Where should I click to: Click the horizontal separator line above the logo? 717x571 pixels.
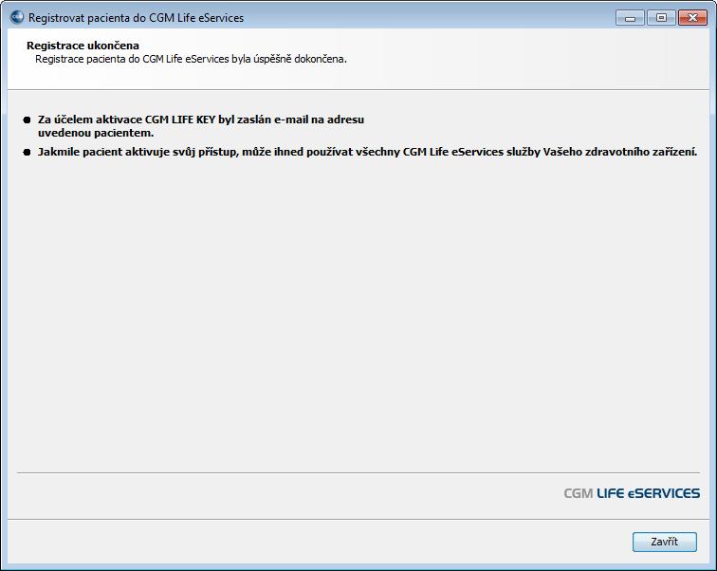coord(358,472)
